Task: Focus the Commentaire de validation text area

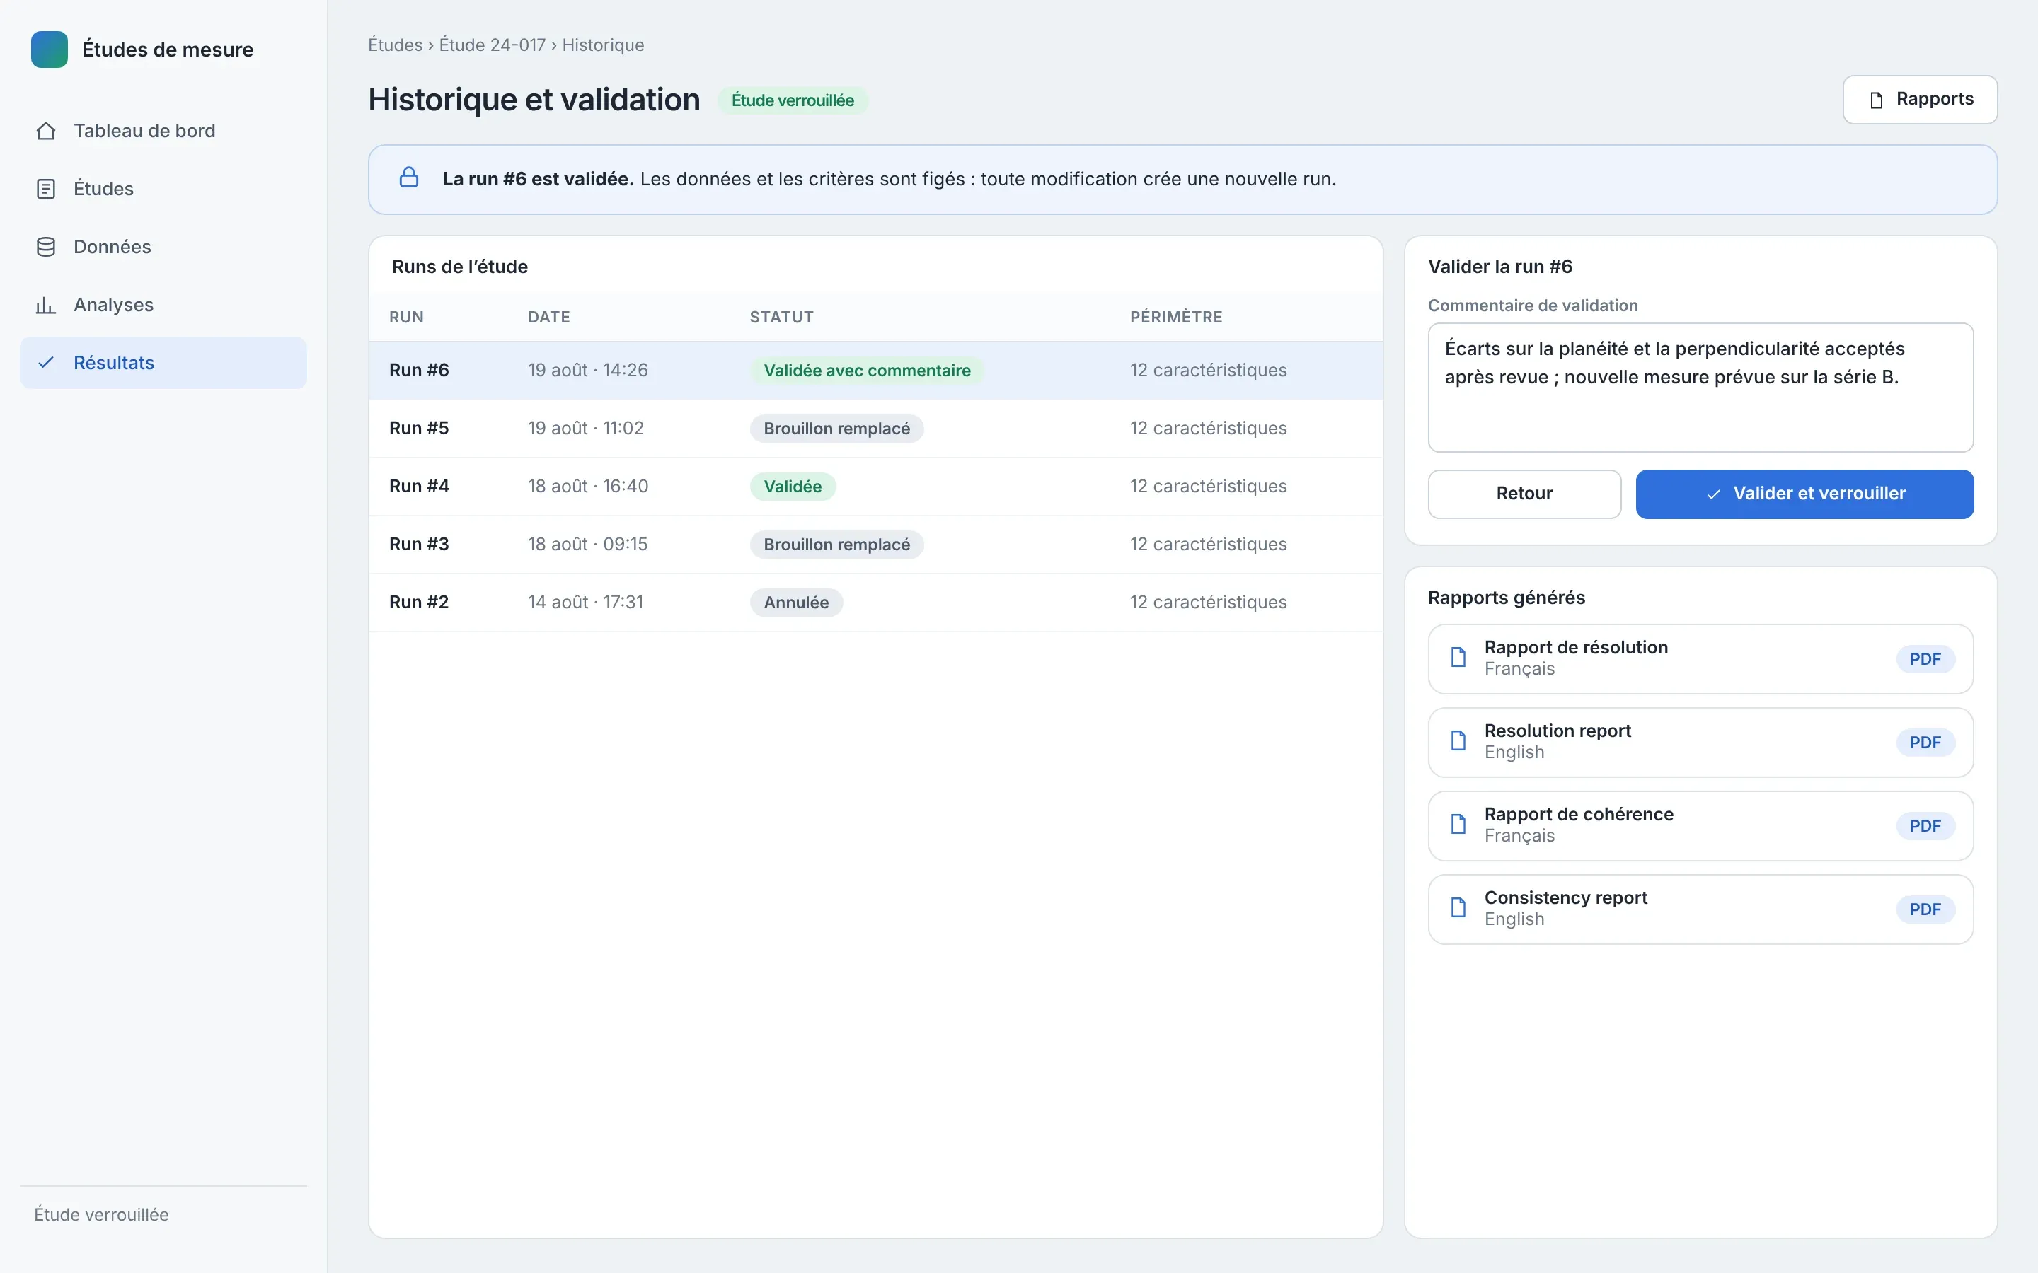Action: tap(1700, 388)
